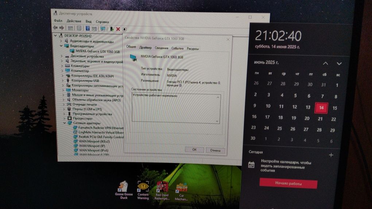This screenshot has height=209, width=372.
Task: Select WAN Miniport (IPv6) entry
Action: point(94,150)
